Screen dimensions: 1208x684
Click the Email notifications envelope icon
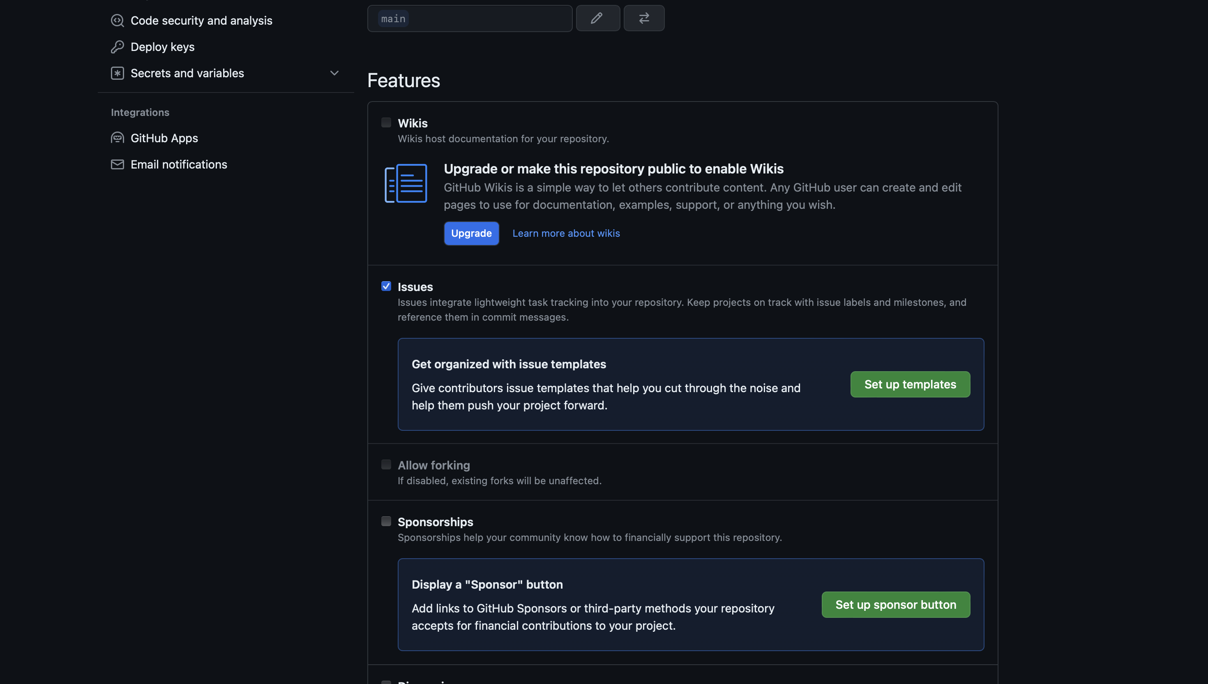click(x=117, y=164)
